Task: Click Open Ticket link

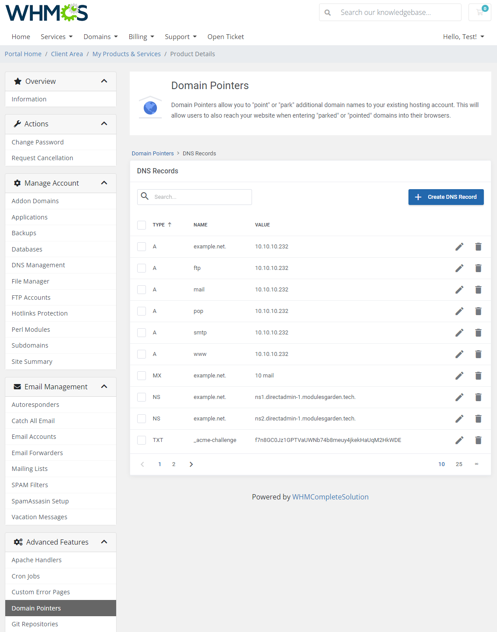Action: pos(226,37)
